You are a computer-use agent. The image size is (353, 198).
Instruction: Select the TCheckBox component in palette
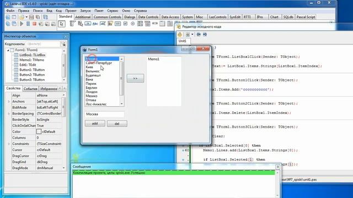click(x=125, y=24)
